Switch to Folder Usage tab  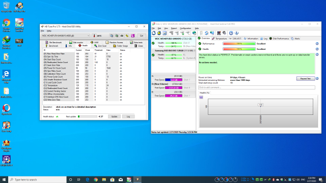(x=120, y=46)
